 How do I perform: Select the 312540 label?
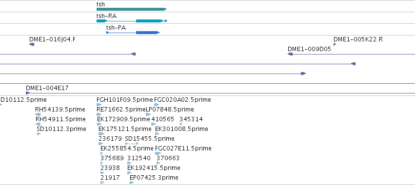[139, 158]
